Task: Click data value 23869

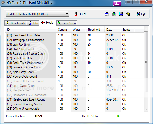Action: point(110,35)
